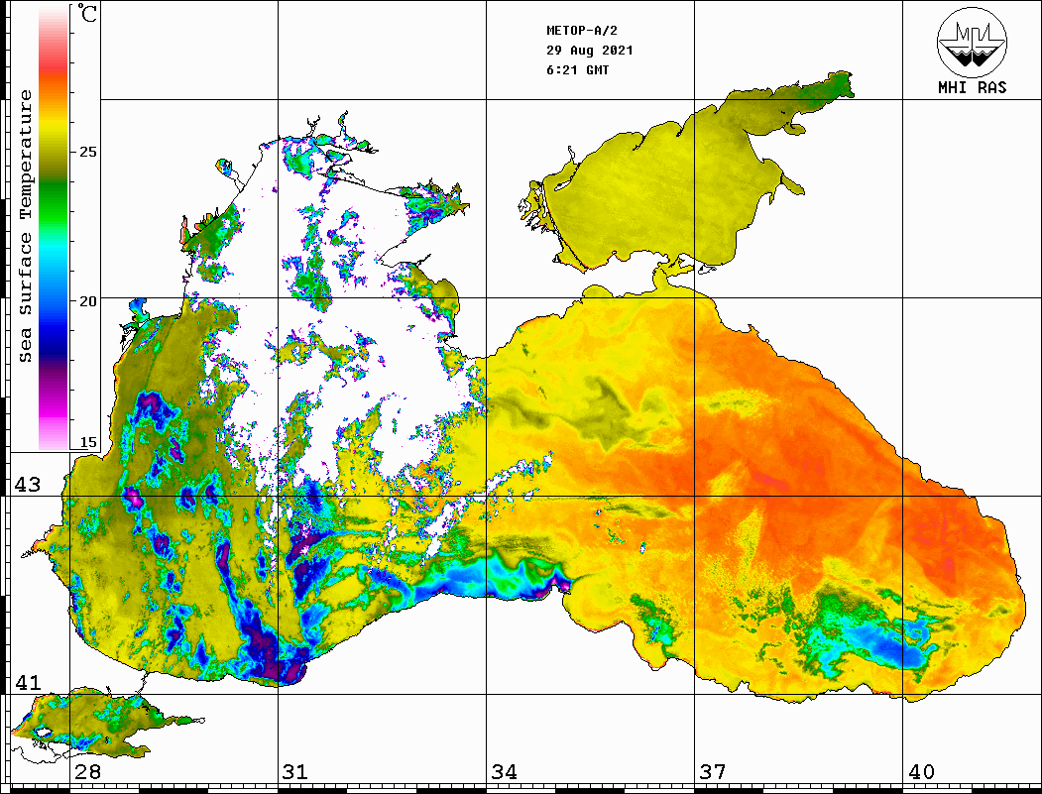Click longitude label 37
The width and height of the screenshot is (1042, 794).
coord(713,772)
